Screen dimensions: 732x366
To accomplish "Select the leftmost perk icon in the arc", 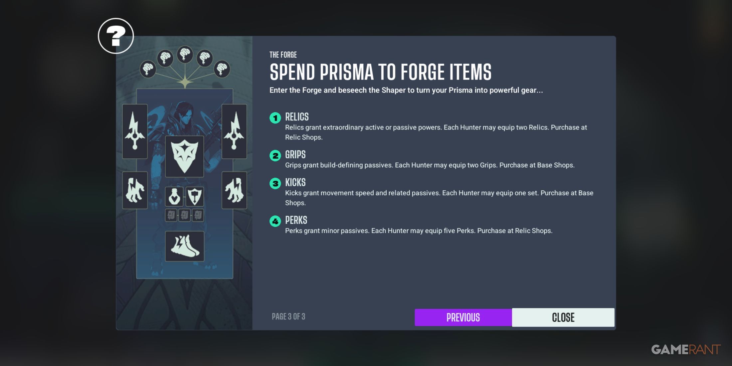I will [148, 69].
